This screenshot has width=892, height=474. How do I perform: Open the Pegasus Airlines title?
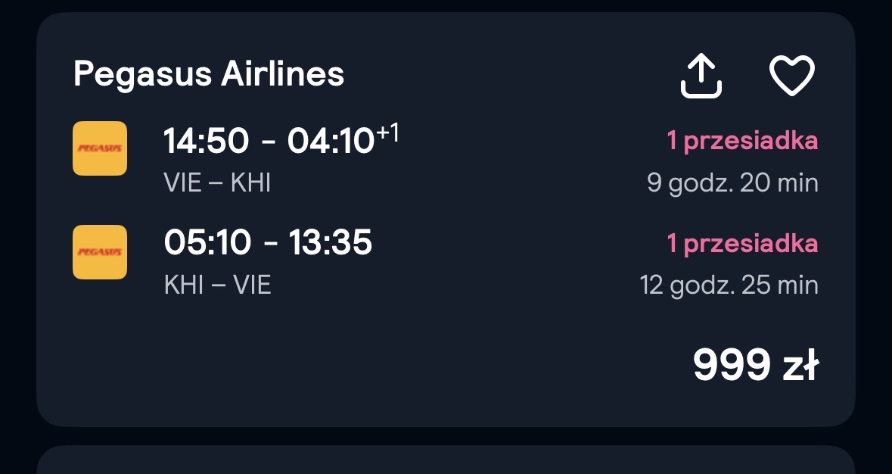pyautogui.click(x=209, y=74)
